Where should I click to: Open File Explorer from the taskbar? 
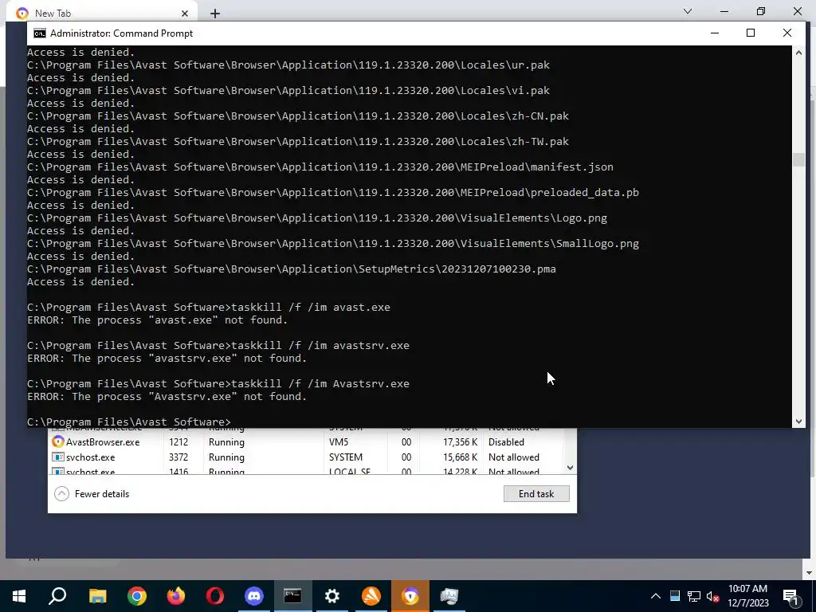(97, 596)
